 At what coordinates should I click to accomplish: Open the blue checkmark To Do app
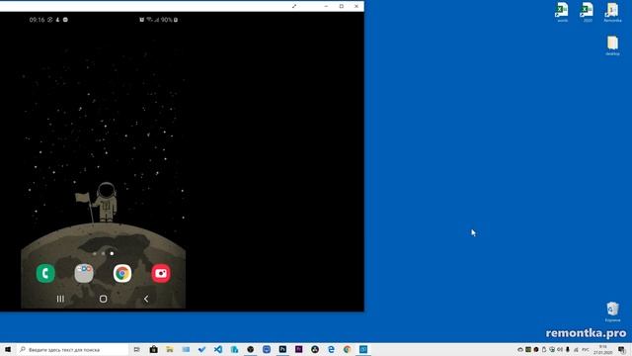(x=201, y=349)
